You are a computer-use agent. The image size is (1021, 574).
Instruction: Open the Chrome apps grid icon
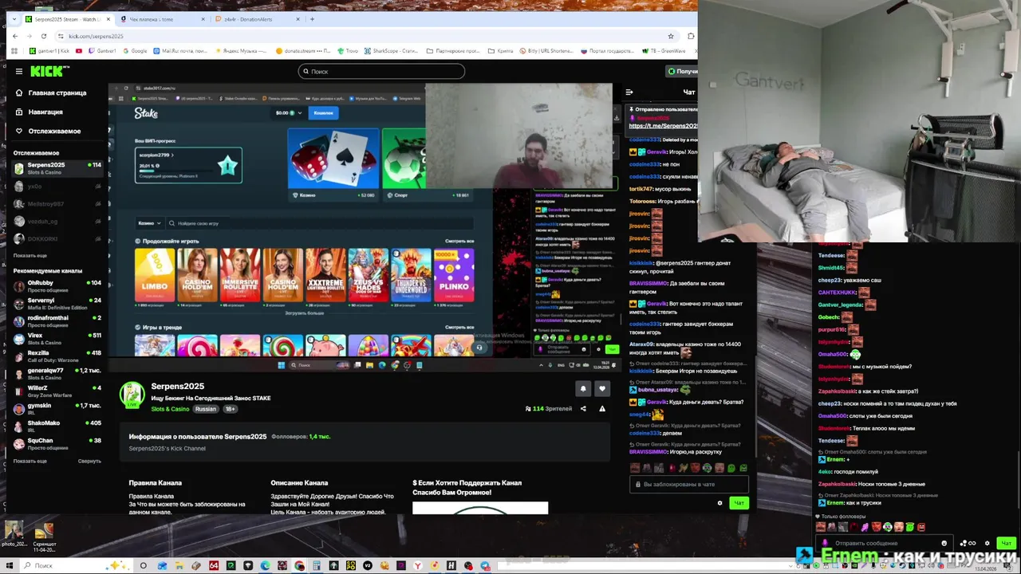(14, 51)
